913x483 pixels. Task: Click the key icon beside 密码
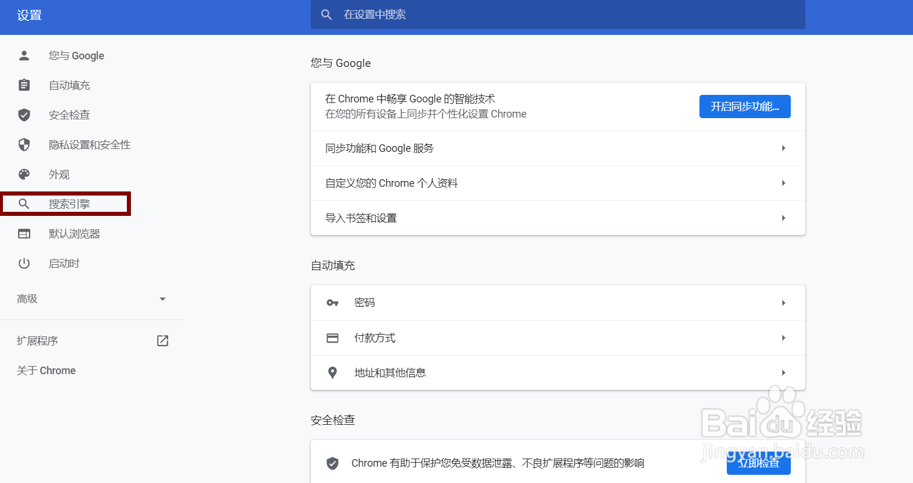(332, 303)
